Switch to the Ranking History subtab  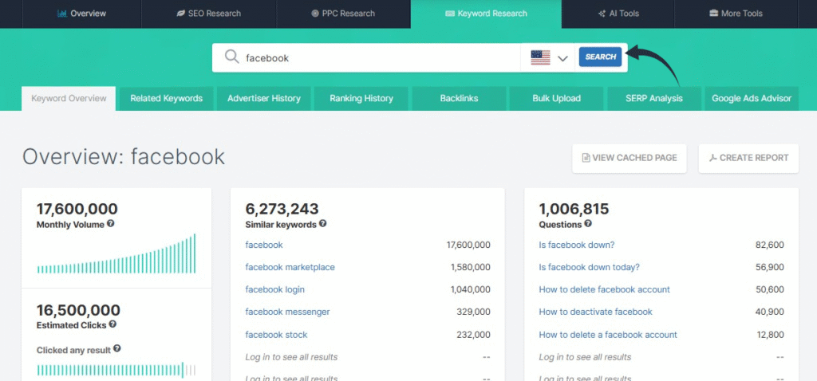click(361, 98)
